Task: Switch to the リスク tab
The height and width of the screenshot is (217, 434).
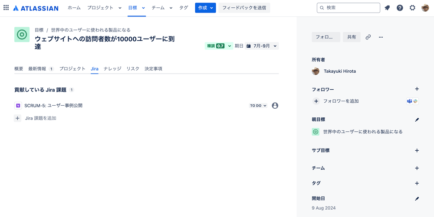Action: coord(133,69)
